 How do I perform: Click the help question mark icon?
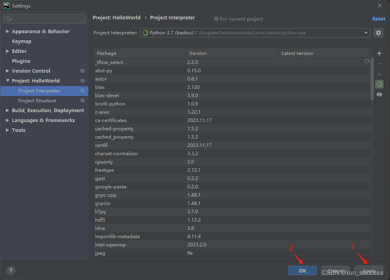(11, 271)
